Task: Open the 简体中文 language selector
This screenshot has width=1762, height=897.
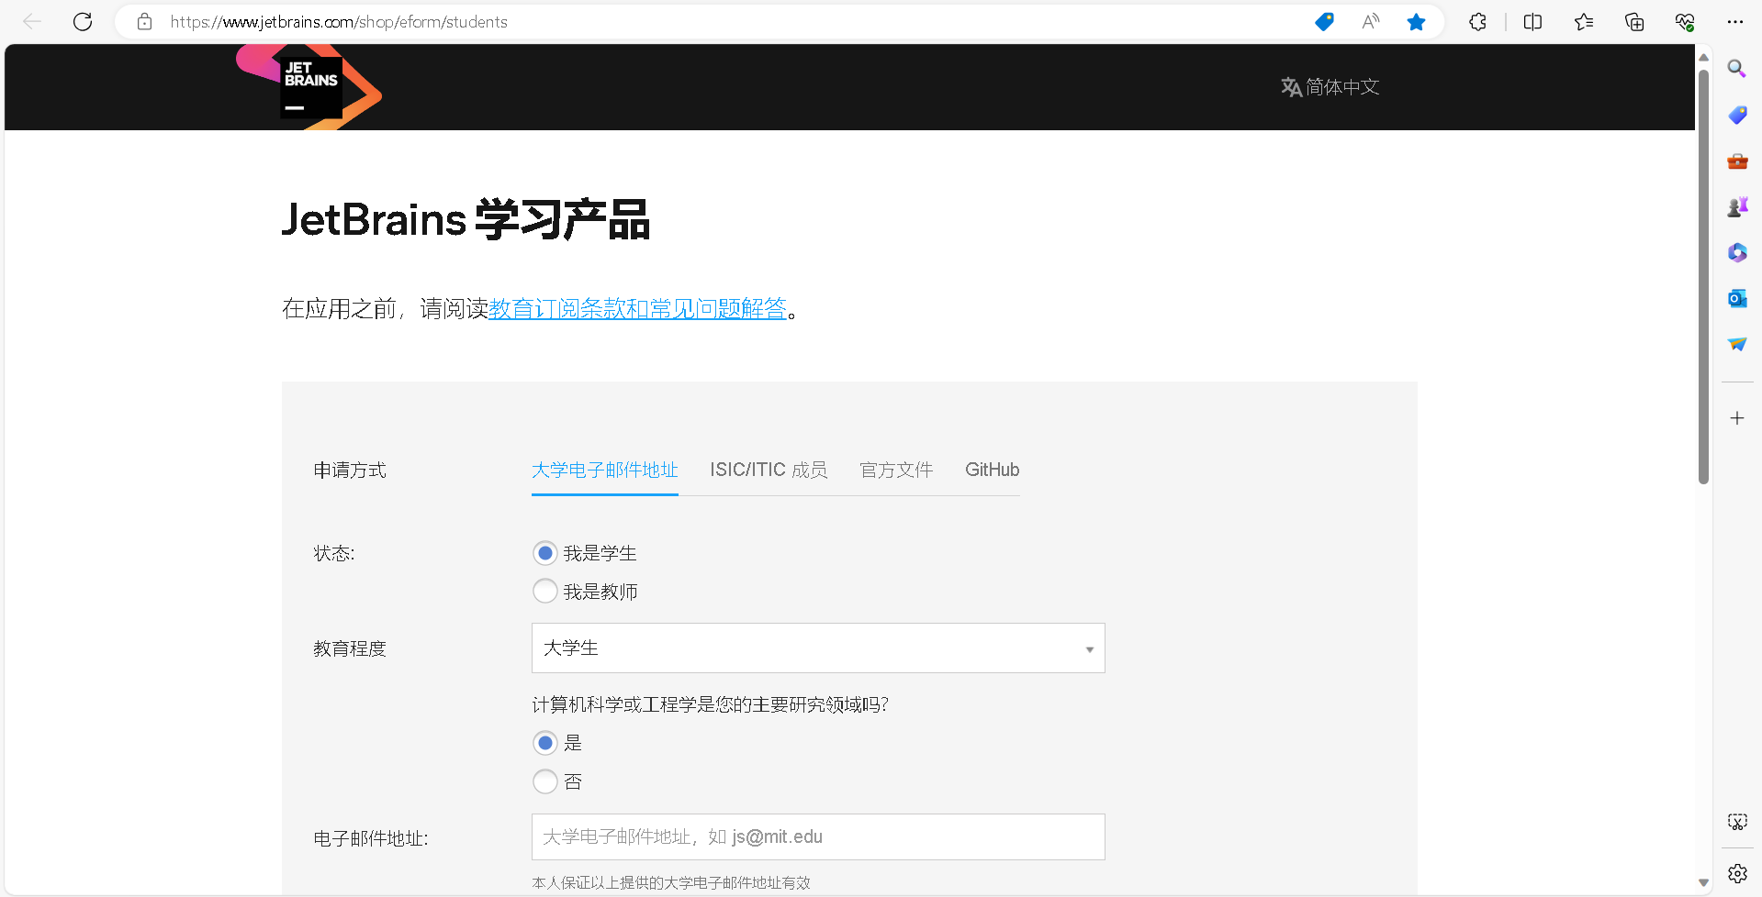Action: [x=1330, y=87]
